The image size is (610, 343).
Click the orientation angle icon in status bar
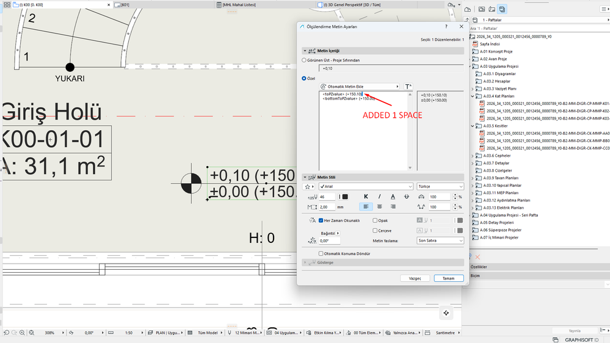[71, 333]
